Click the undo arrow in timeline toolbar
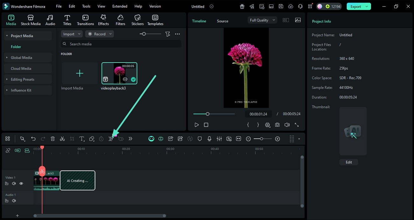This screenshot has height=220, width=414. 33,139
